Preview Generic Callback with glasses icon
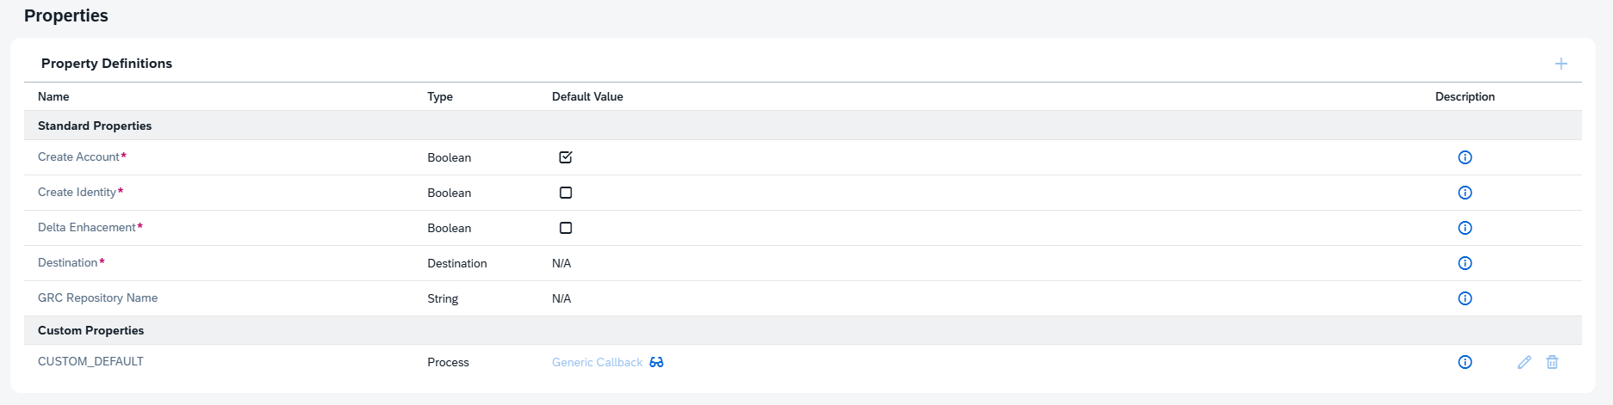 tap(656, 362)
